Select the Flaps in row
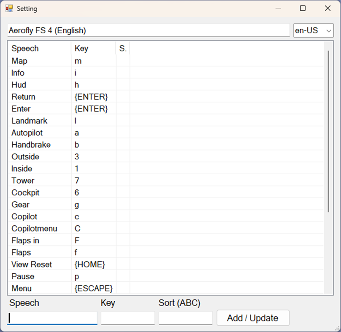 [x=166, y=240]
